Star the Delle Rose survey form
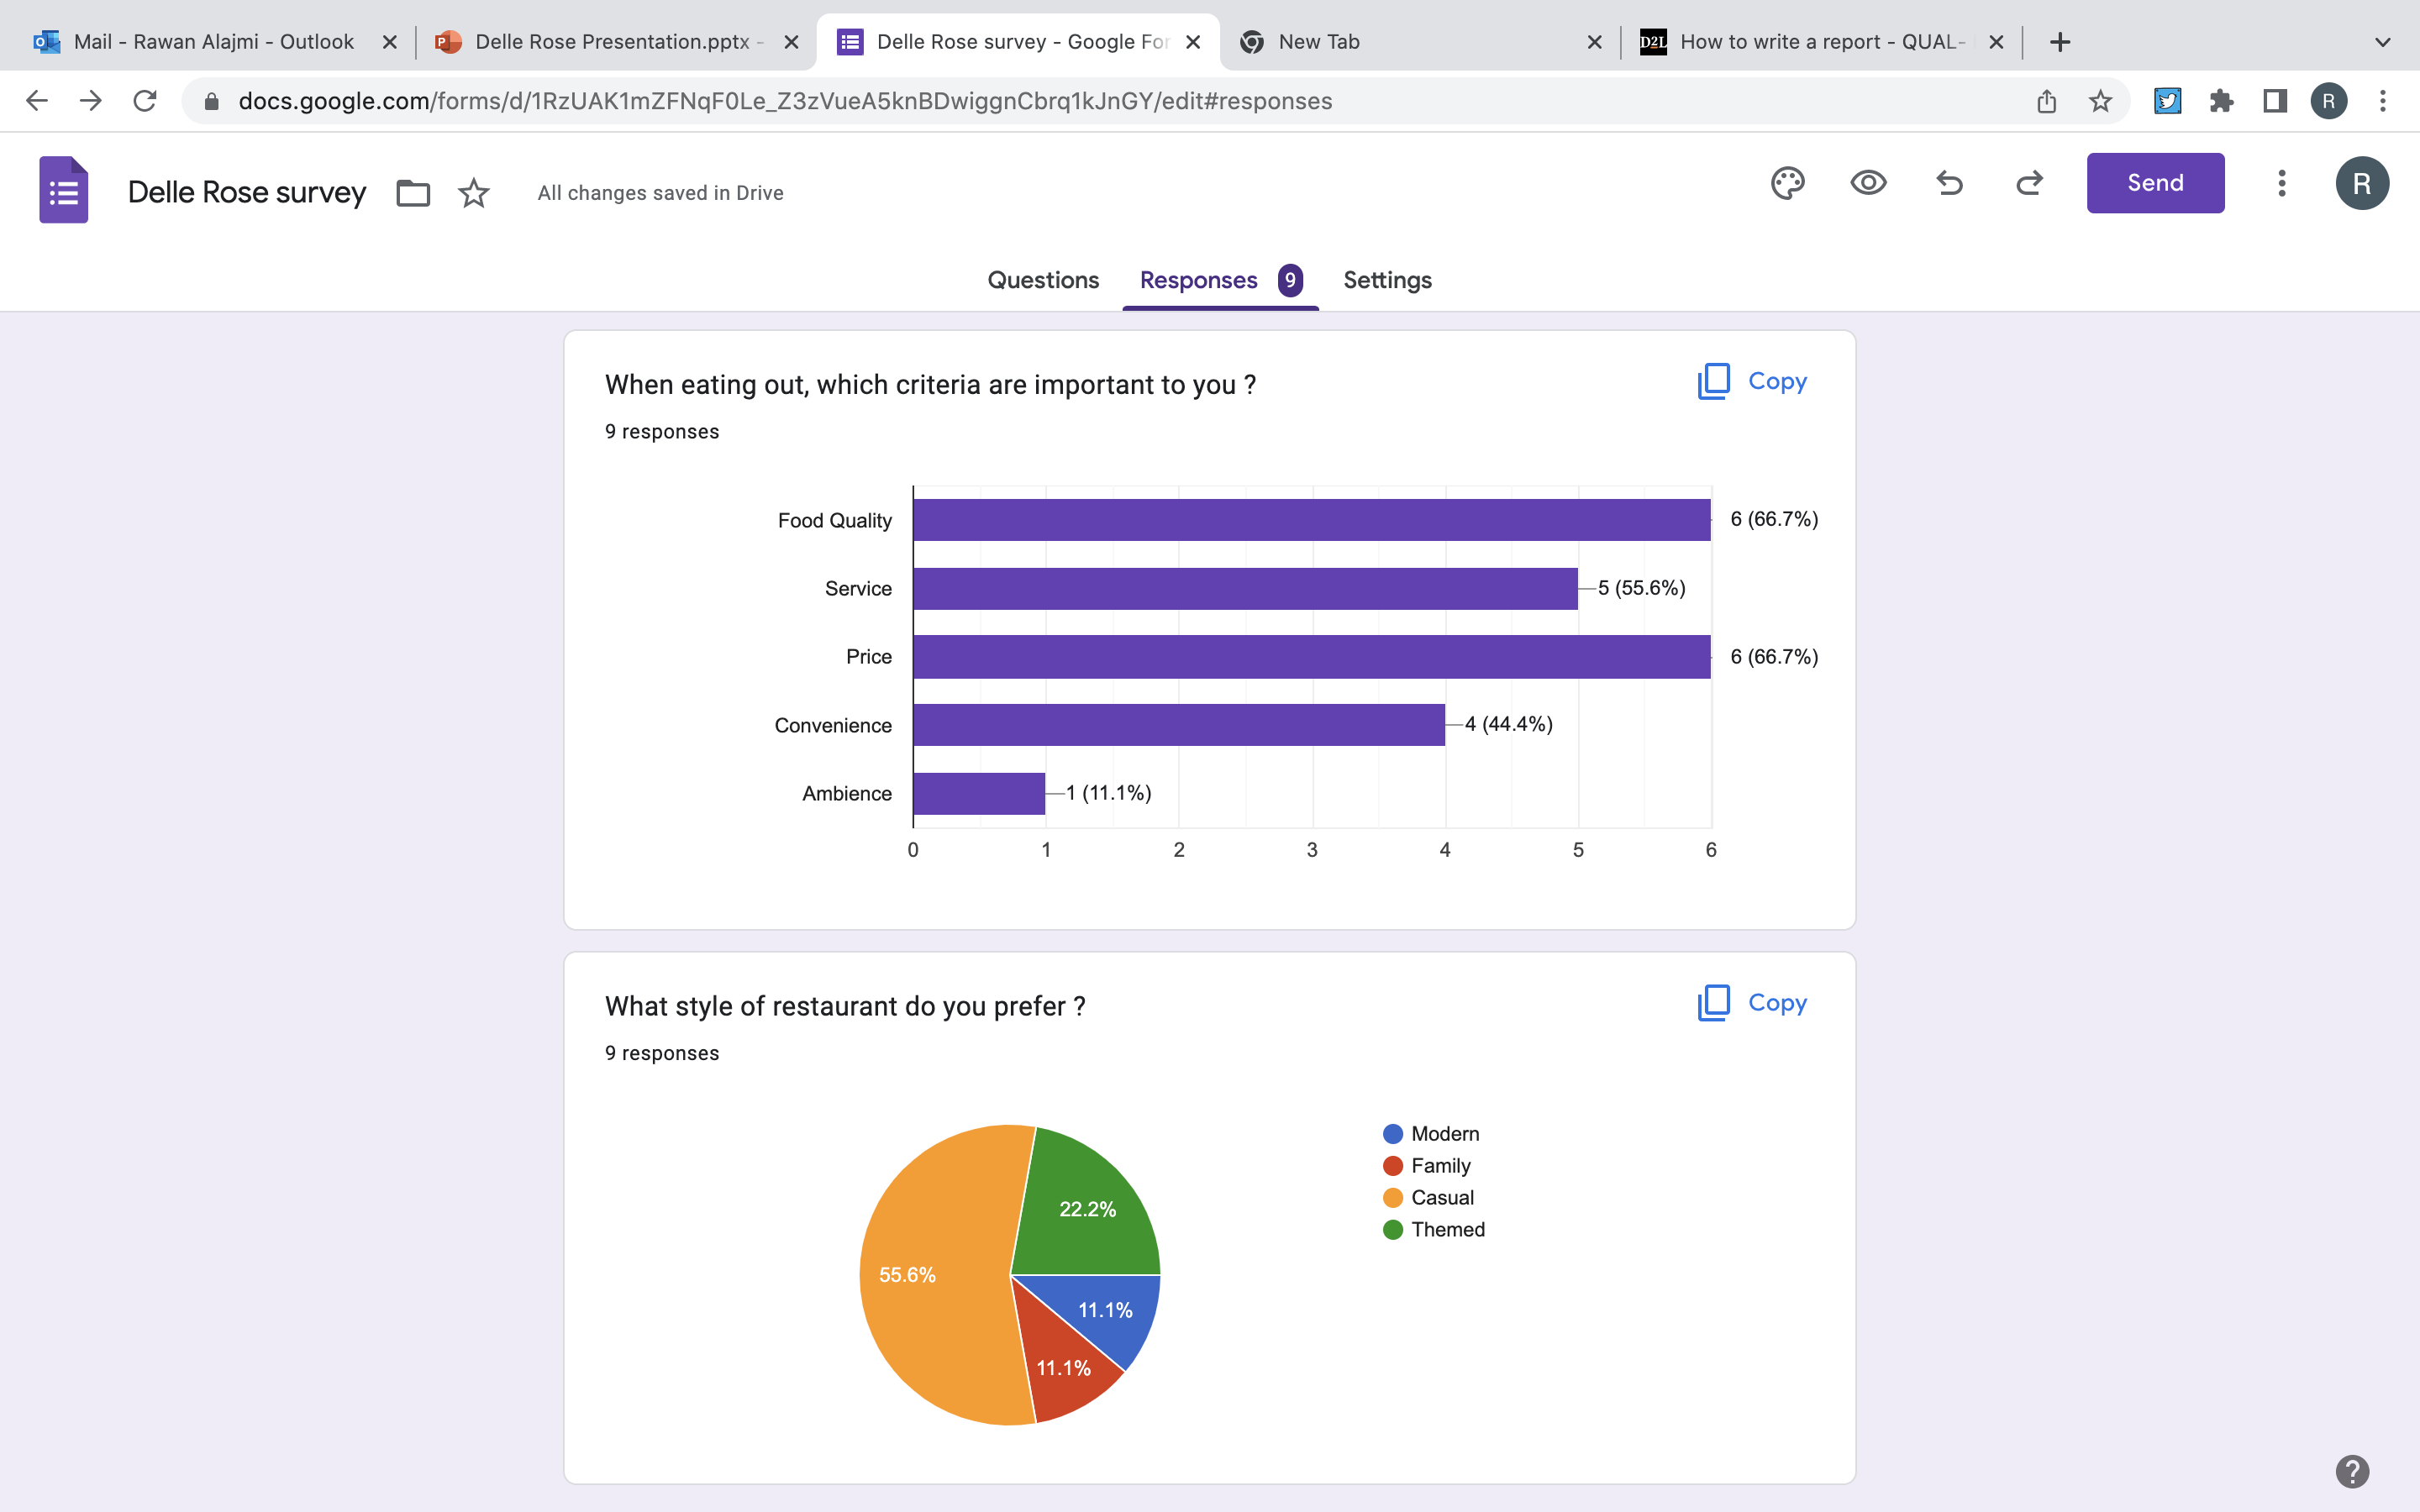This screenshot has height=1512, width=2420. (x=474, y=193)
